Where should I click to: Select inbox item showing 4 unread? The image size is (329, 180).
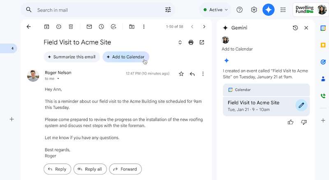pyautogui.click(x=8, y=48)
